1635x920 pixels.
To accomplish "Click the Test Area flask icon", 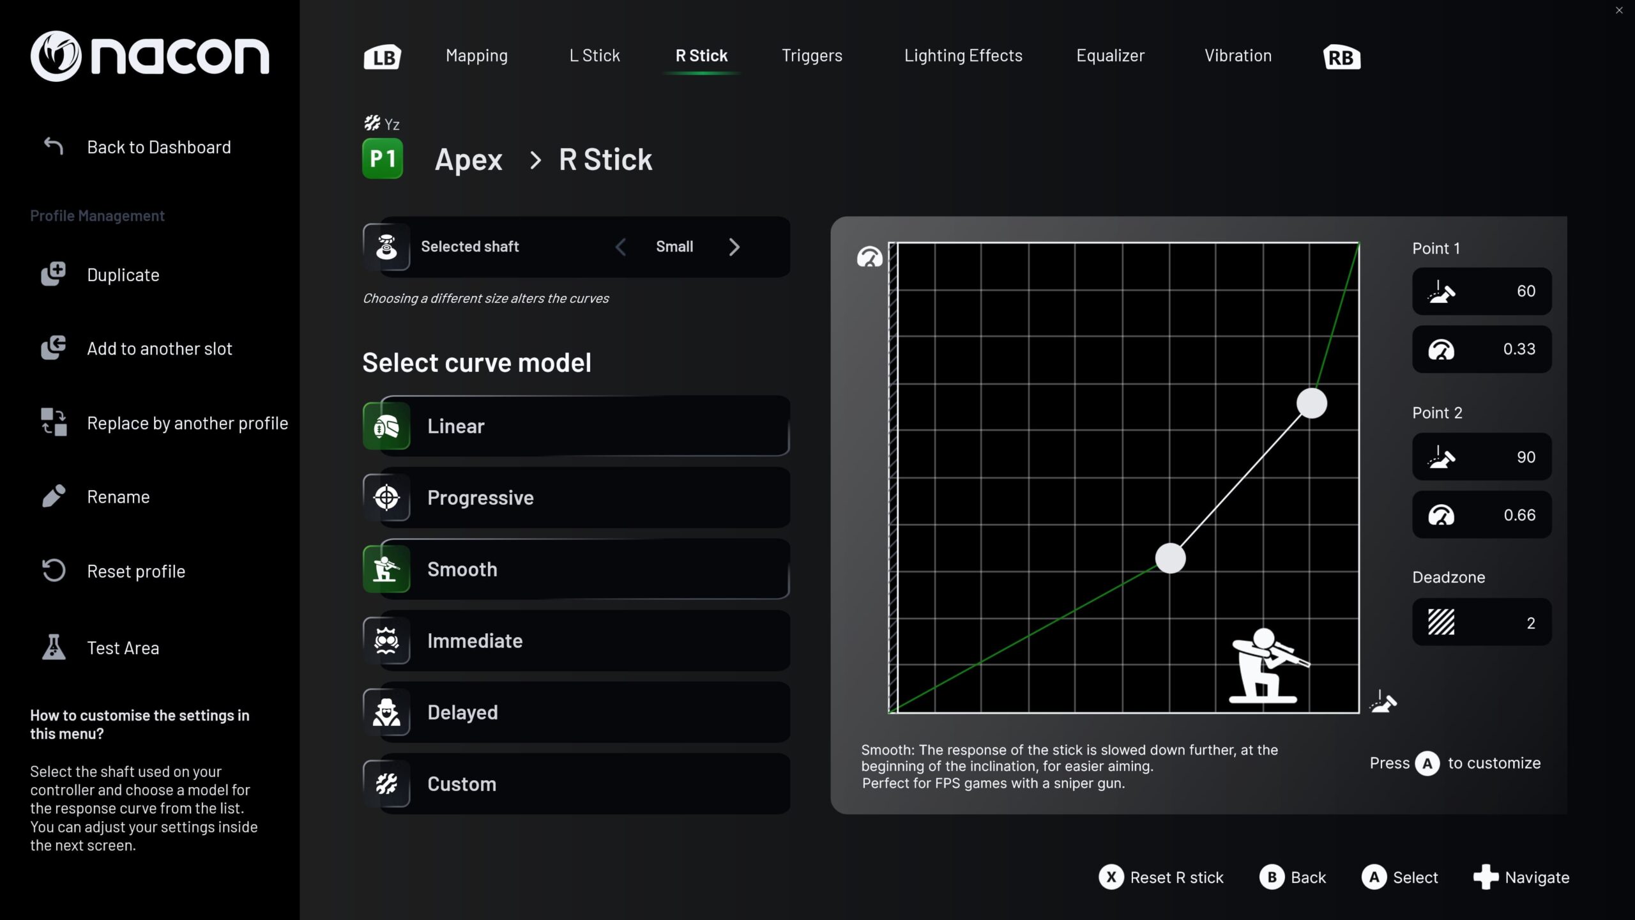I will tap(54, 647).
